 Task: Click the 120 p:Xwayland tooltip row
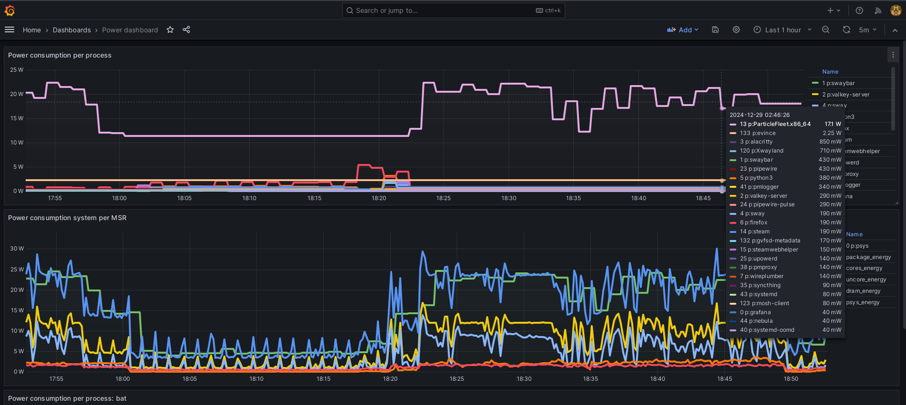coord(785,151)
